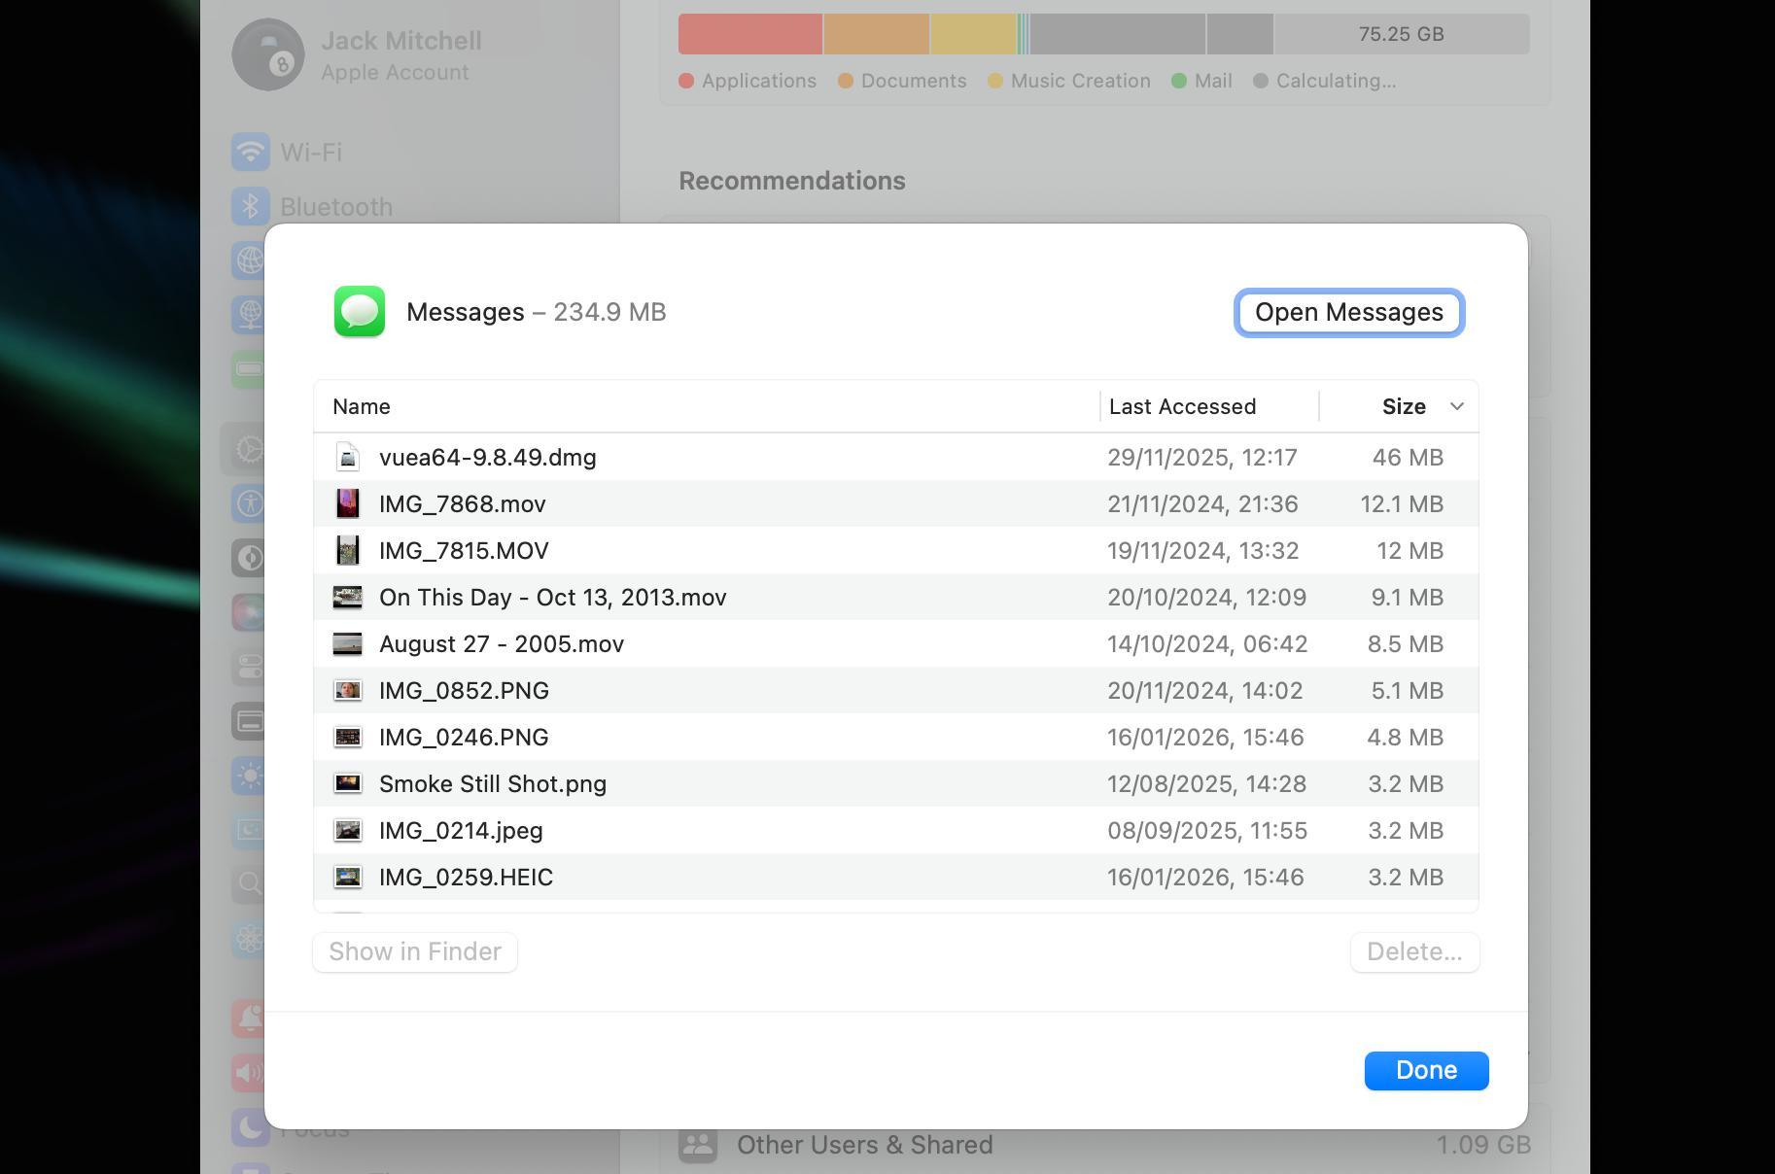Click the Done button
1775x1174 pixels.
tap(1427, 1070)
